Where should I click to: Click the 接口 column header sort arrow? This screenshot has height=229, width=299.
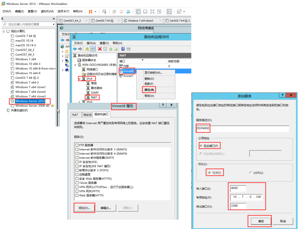(x=142, y=60)
